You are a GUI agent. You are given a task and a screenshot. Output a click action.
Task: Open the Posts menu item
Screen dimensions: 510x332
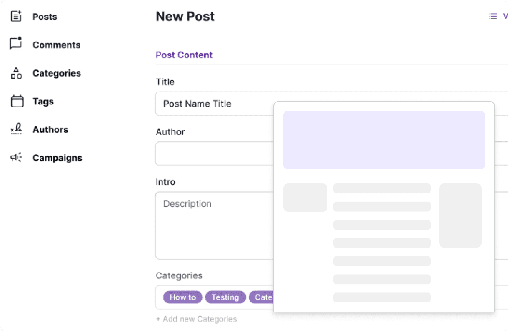[45, 17]
